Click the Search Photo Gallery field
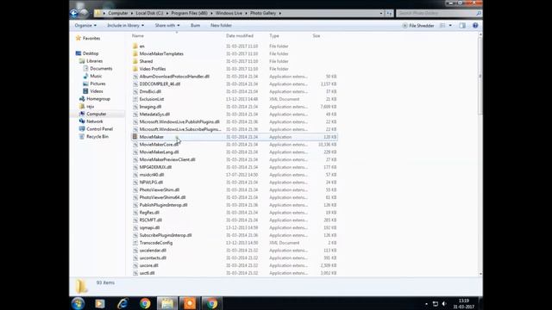The width and height of the screenshot is (552, 310). pyautogui.click(x=439, y=14)
